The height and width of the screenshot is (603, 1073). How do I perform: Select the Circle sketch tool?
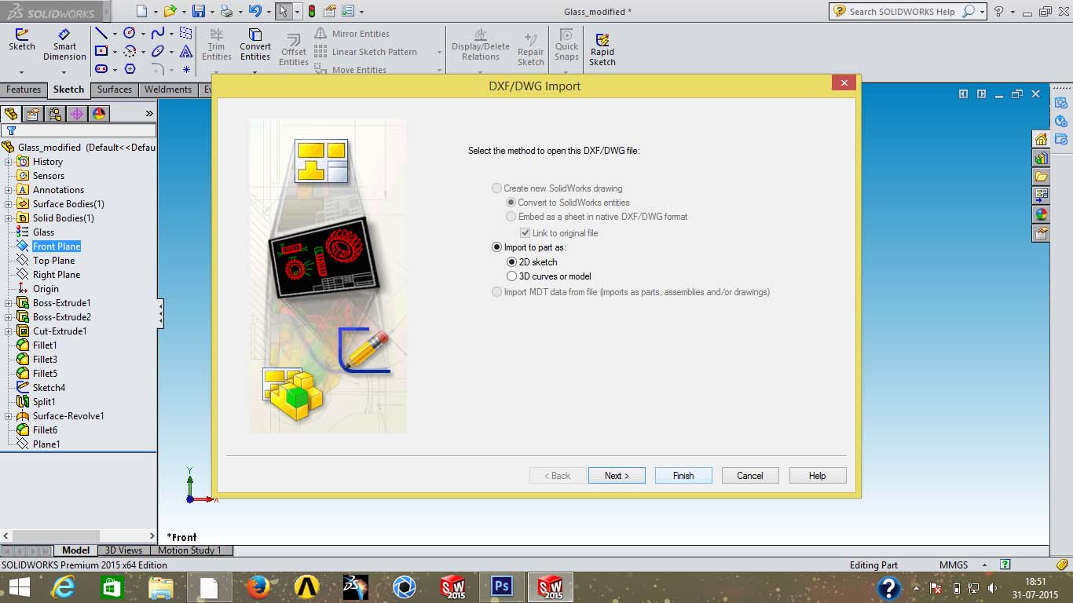(x=130, y=33)
